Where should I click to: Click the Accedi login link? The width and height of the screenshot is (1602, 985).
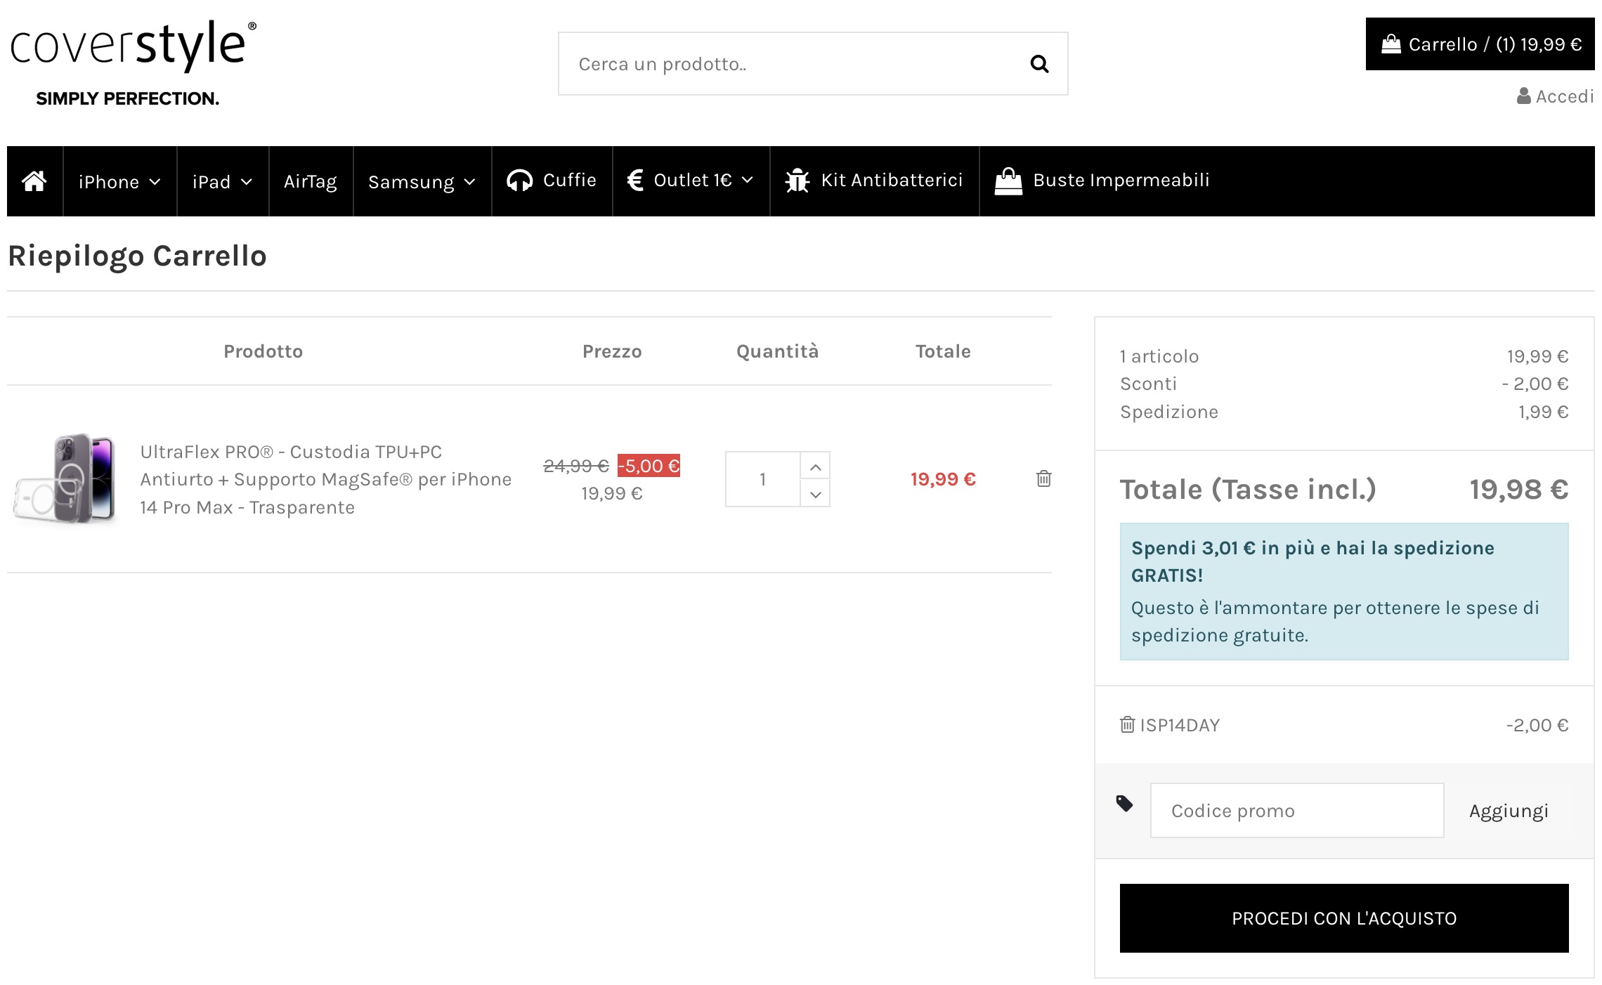1556,96
